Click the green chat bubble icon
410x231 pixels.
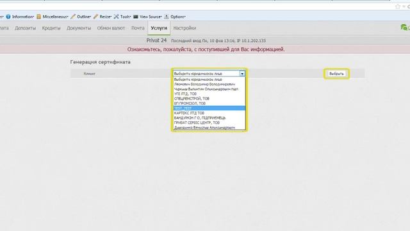pyautogui.click(x=404, y=27)
